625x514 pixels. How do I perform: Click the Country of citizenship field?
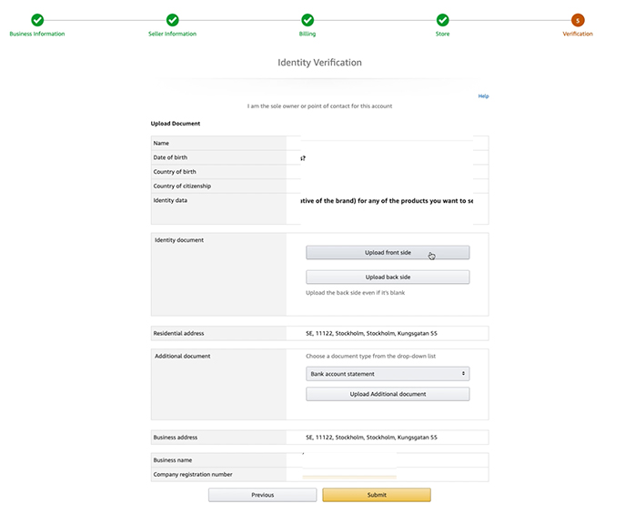tap(387, 186)
